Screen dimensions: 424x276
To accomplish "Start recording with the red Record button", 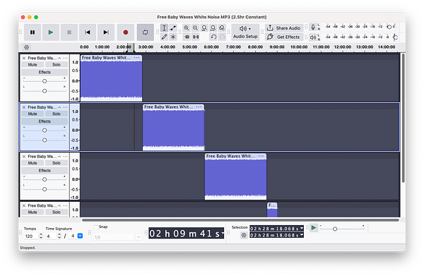I will point(126,32).
